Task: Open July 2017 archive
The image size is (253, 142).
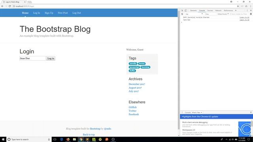Action: point(134,91)
